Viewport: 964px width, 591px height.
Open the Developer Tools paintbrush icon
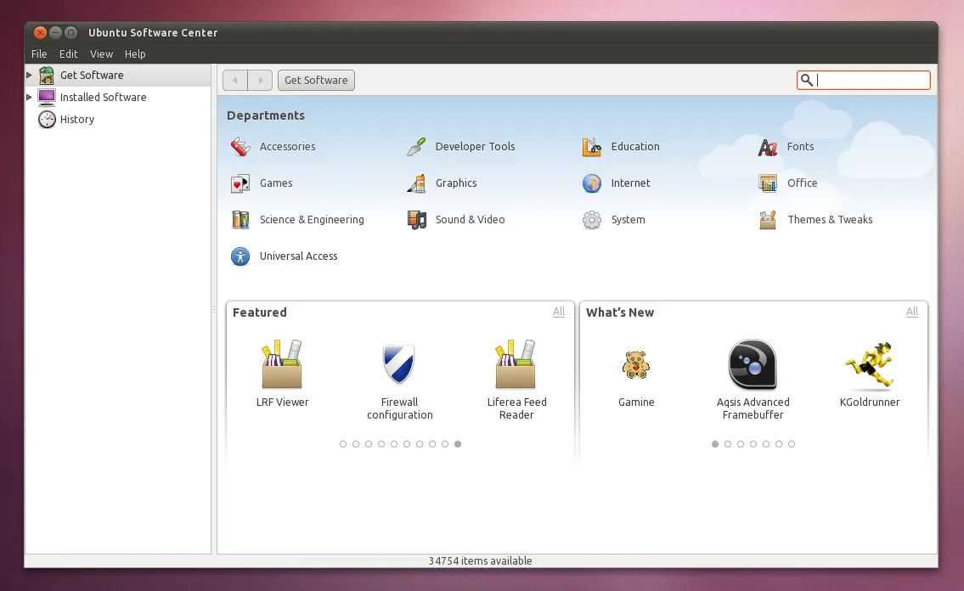416,147
